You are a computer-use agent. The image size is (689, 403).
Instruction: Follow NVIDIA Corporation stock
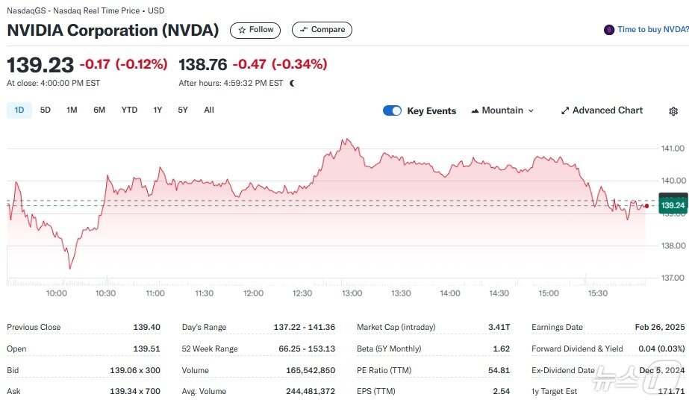255,30
